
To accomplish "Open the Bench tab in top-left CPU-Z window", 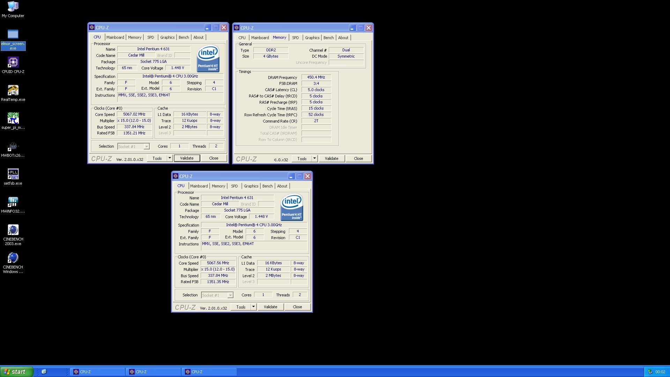I will coord(184,37).
